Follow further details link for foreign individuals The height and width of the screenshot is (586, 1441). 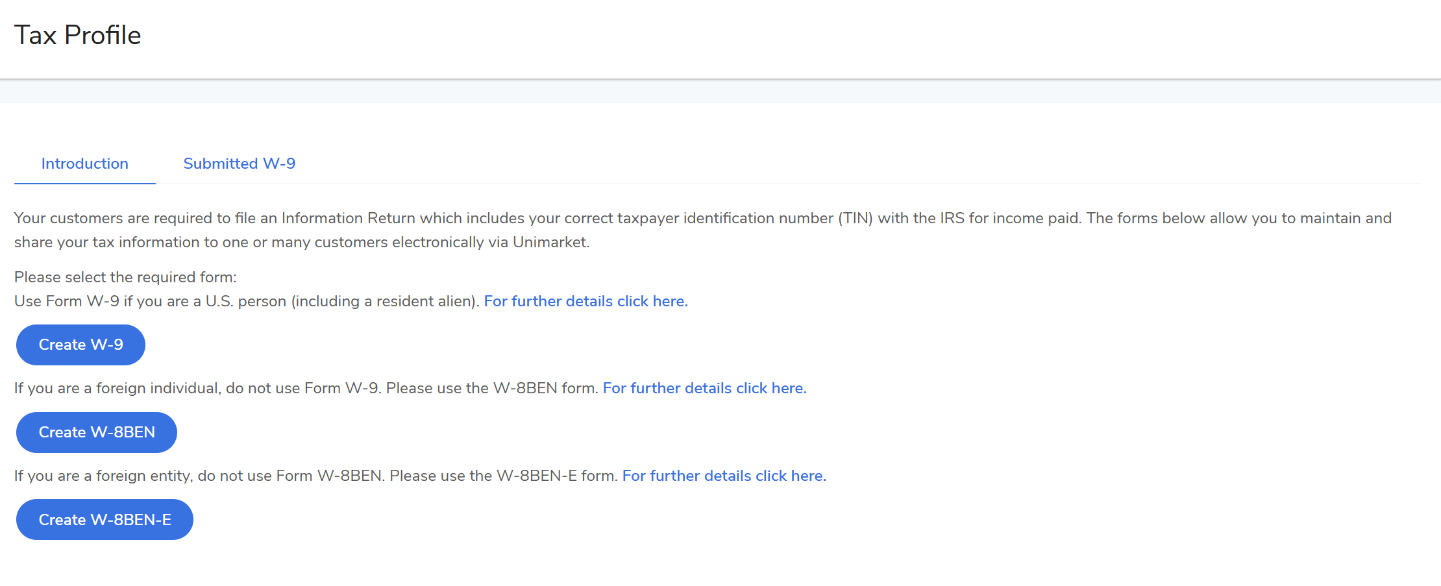(704, 388)
